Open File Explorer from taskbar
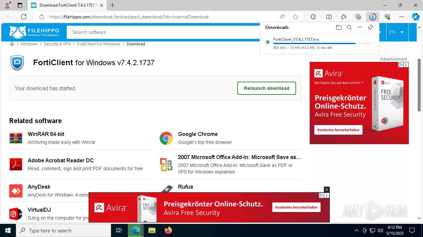 (x=152, y=230)
